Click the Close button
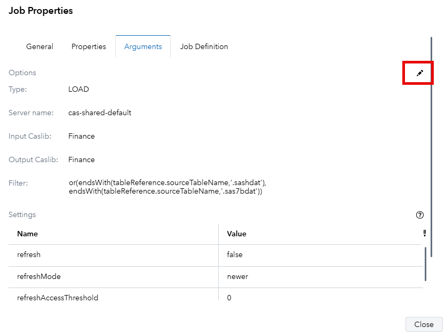Viewport: 445px width, 335px height. [424, 324]
